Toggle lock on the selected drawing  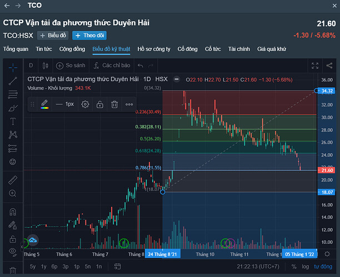point(99,104)
